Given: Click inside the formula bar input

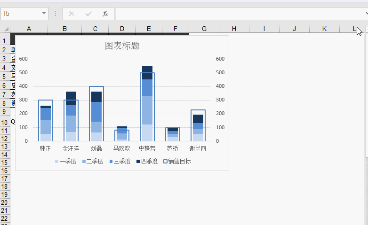Looking at the screenshot, I should (235, 14).
